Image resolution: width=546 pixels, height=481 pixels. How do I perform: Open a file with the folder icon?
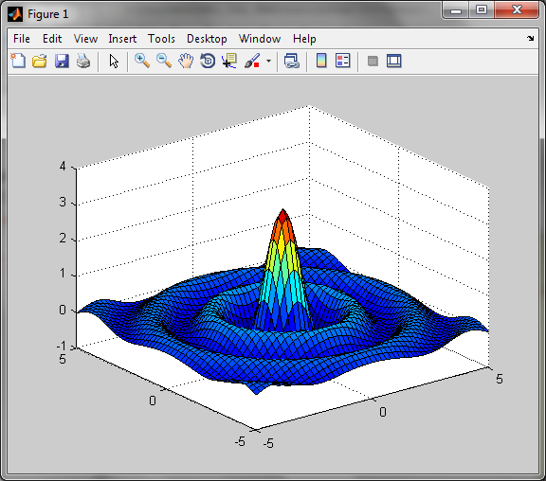pos(40,61)
